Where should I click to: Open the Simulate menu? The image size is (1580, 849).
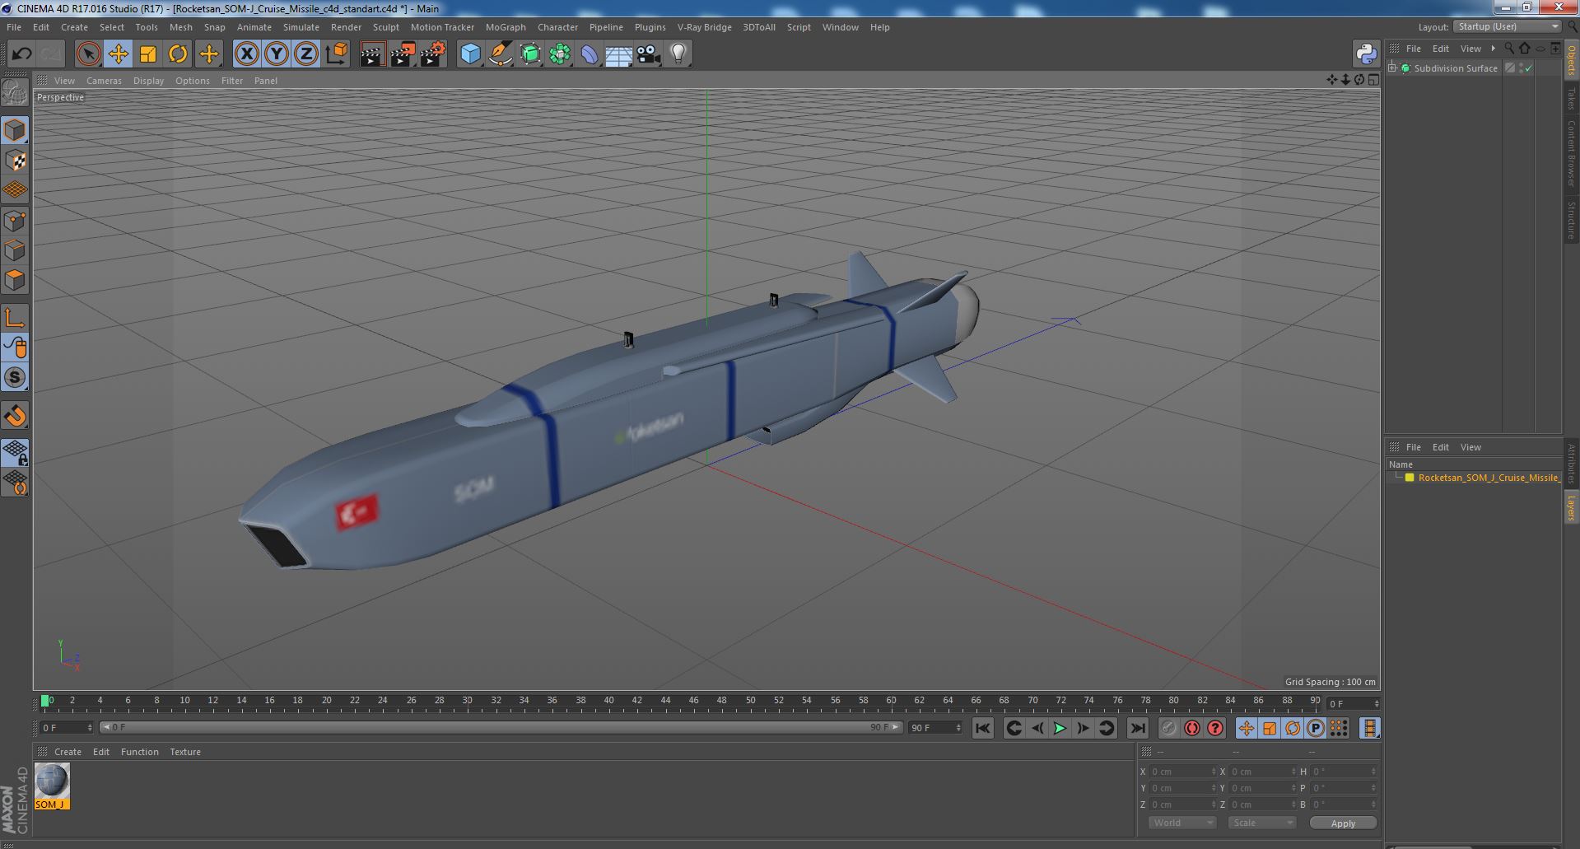click(x=301, y=27)
